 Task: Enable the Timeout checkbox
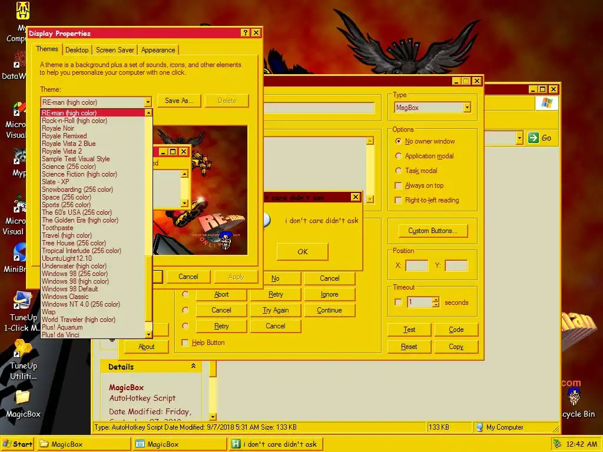[x=399, y=303]
